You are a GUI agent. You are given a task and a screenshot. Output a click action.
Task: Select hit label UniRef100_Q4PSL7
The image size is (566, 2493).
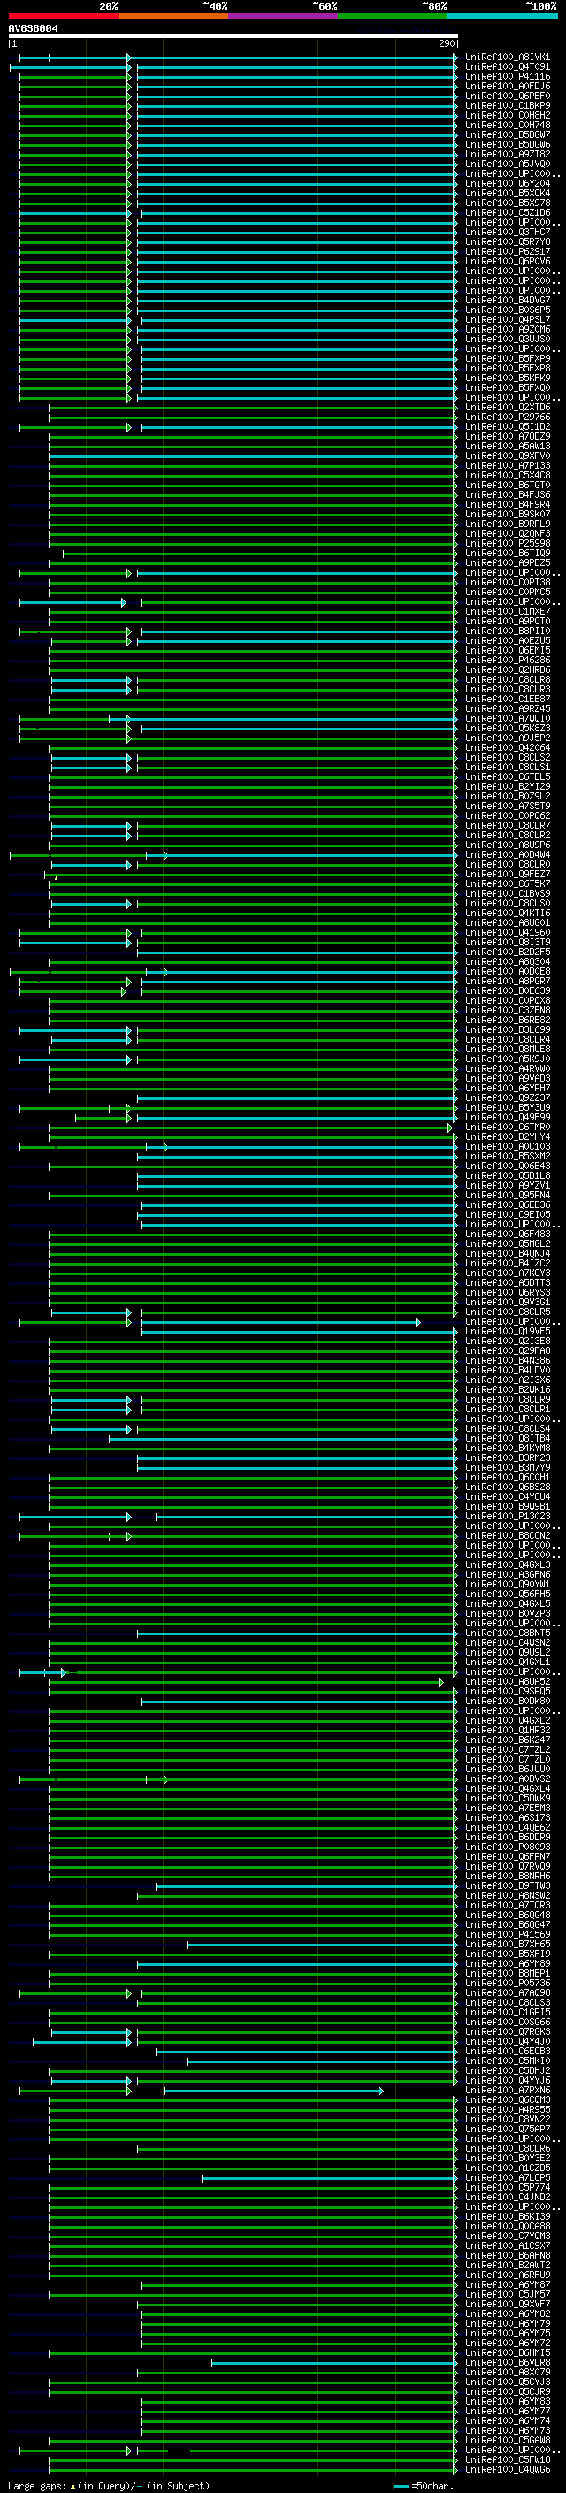coord(508,320)
